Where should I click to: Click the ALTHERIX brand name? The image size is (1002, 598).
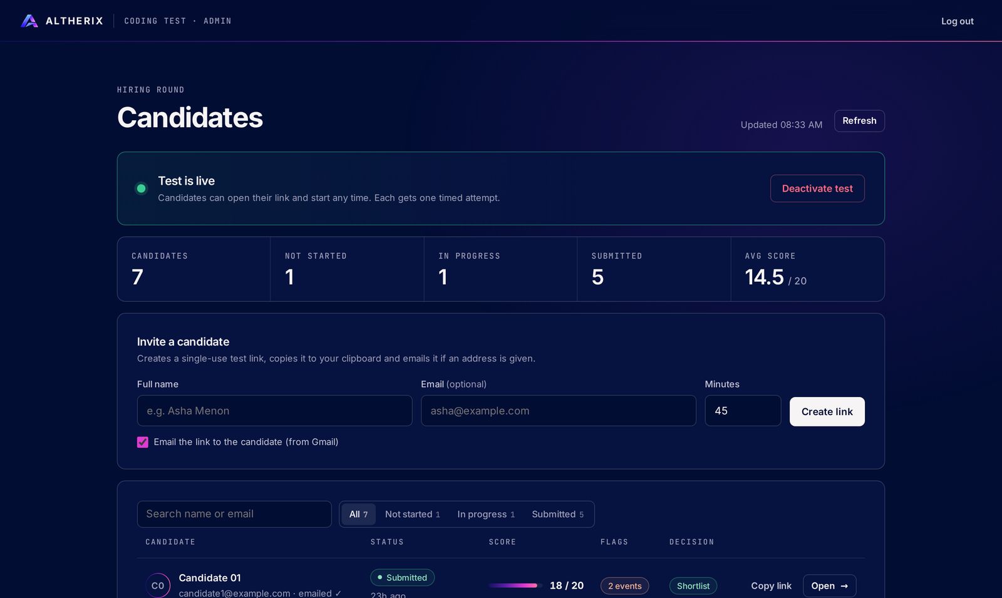point(75,21)
